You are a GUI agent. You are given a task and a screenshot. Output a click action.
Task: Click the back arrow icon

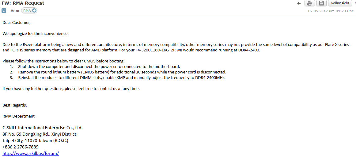point(299,3)
